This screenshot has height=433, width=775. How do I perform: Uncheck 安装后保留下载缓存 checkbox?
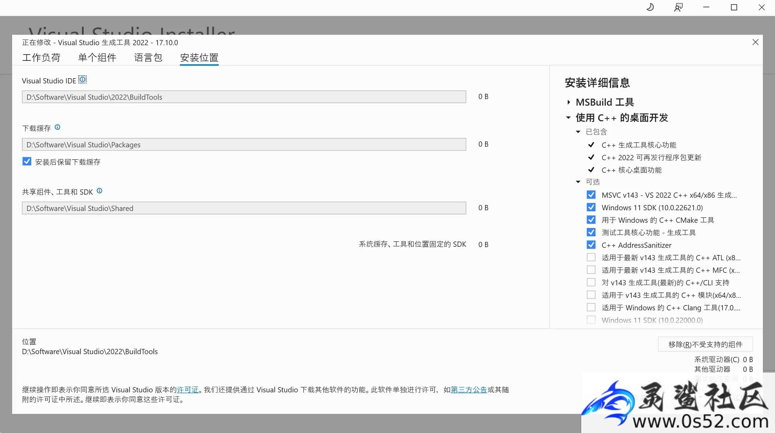(x=27, y=162)
